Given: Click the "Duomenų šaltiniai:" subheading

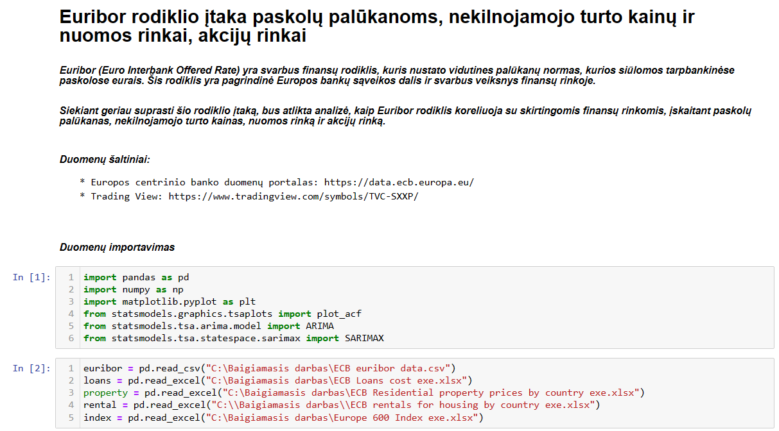Looking at the screenshot, I should [105, 158].
